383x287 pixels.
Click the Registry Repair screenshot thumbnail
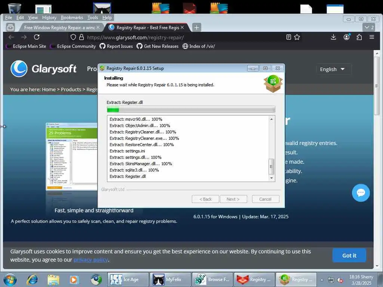tap(71, 157)
